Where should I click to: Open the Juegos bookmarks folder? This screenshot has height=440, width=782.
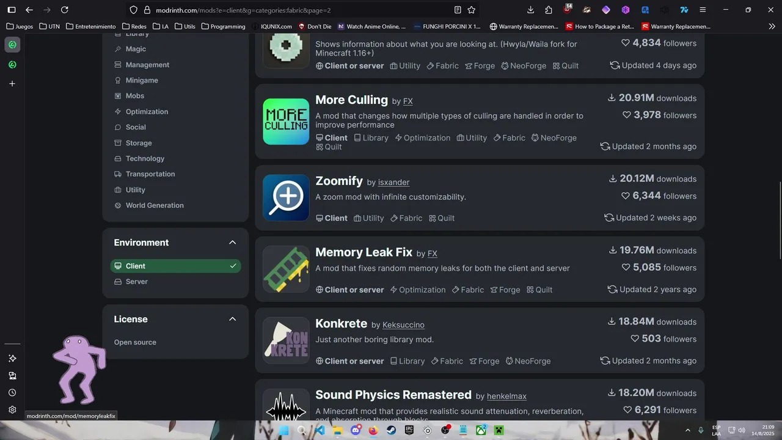(x=20, y=26)
